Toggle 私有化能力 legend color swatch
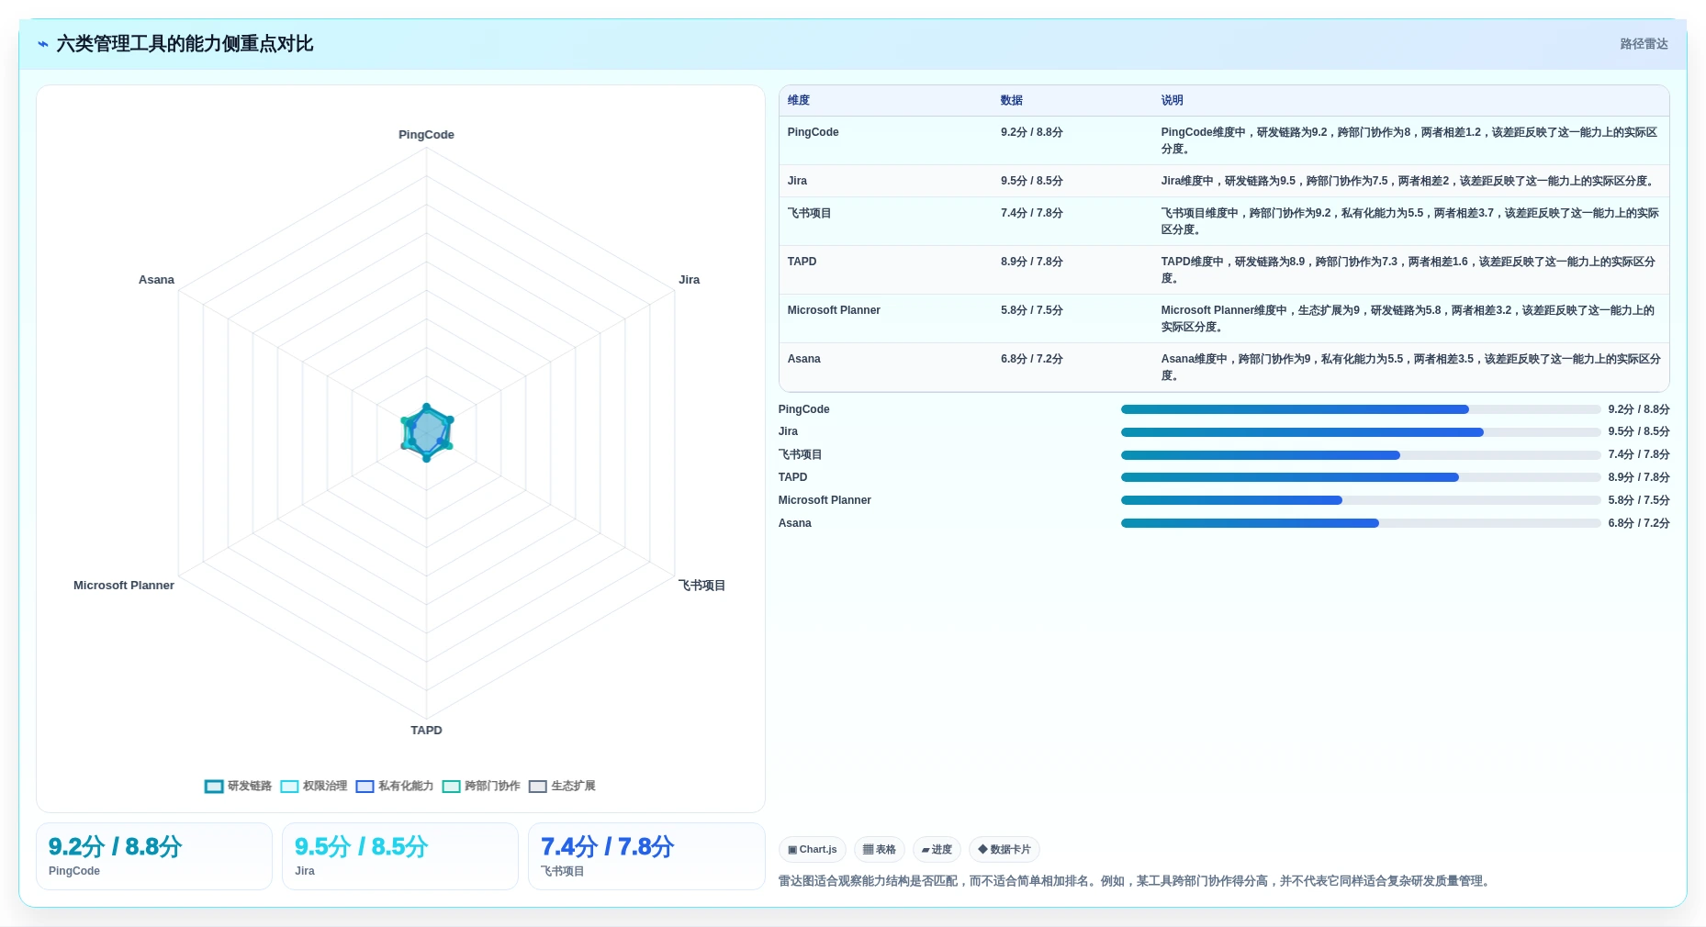This screenshot has height=927, width=1706. [365, 787]
